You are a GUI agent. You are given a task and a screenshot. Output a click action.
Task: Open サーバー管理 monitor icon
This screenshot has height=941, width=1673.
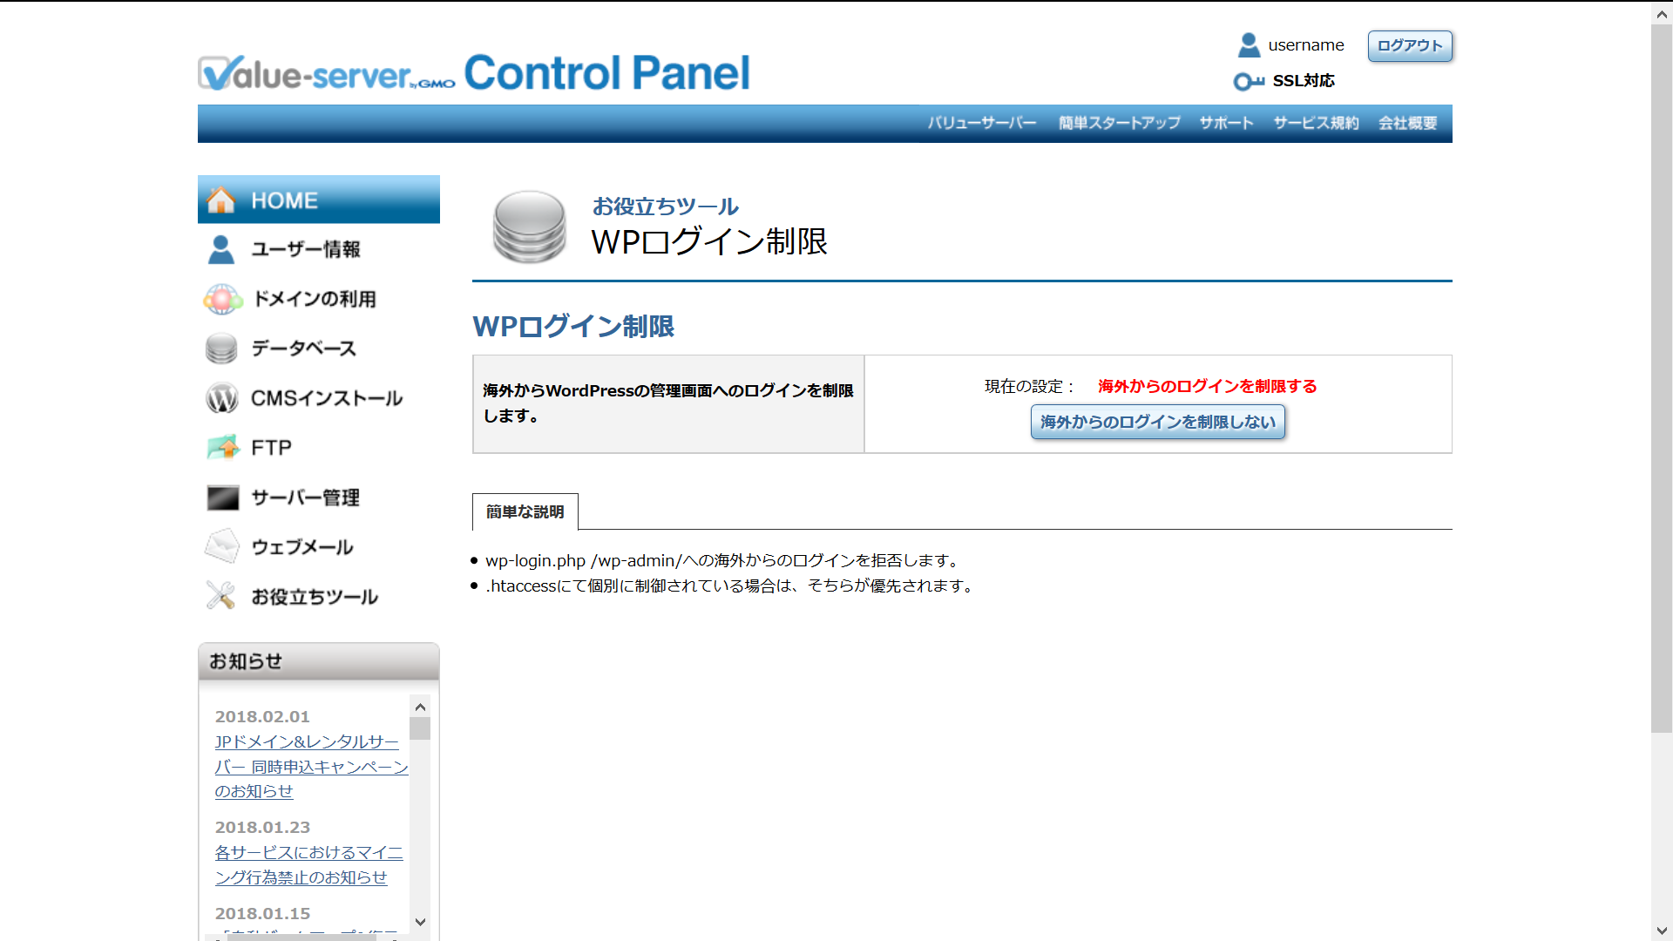coord(222,498)
